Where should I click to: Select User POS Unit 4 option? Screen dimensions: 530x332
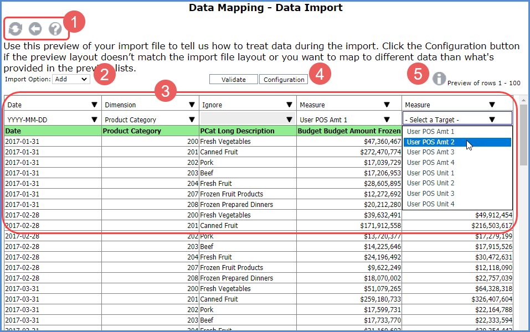(430, 204)
